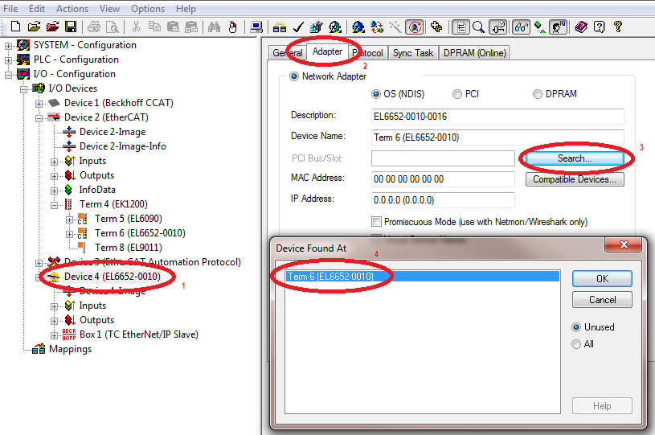
Task: Open the purple help book icon
Action: coord(581,27)
